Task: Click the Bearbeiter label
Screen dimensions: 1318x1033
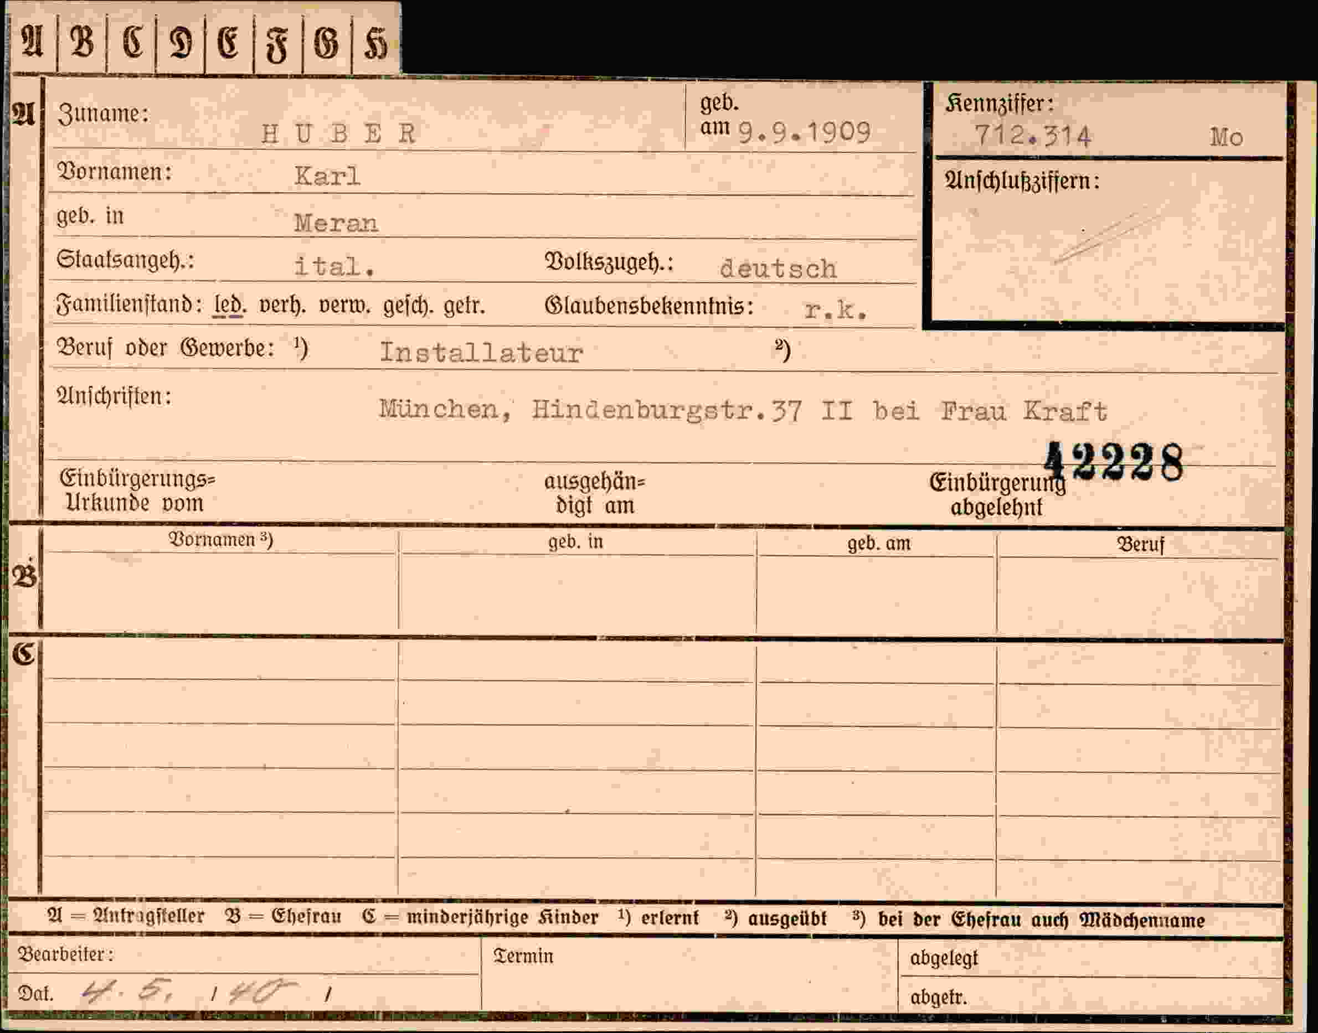Action: point(66,954)
